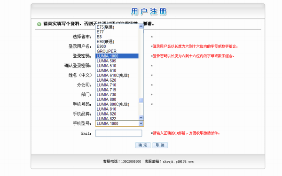282x176 pixels.
Task: Select LUMIA 510 option
Action: (117, 66)
